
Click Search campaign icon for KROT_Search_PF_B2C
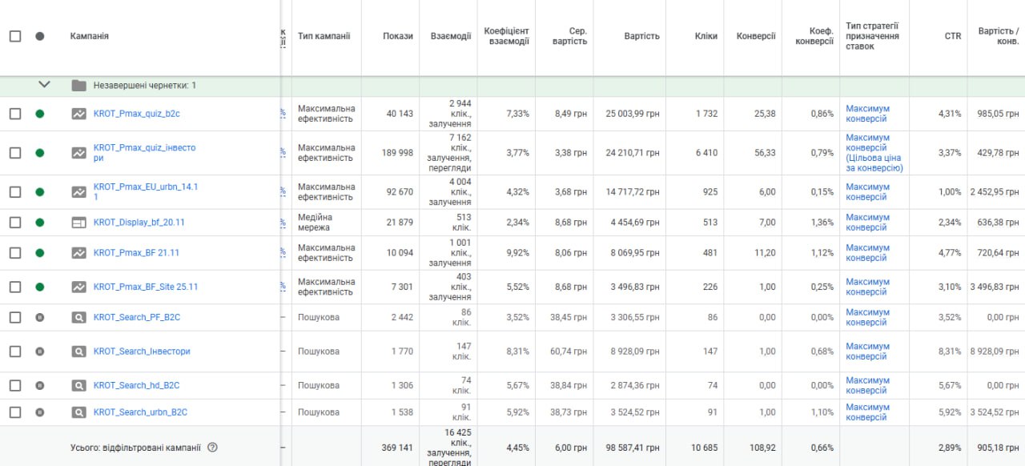click(78, 318)
